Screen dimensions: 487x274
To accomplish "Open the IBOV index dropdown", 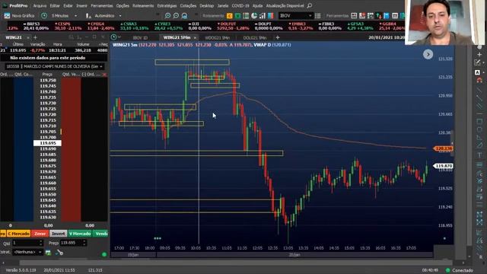I will [x=295, y=15].
